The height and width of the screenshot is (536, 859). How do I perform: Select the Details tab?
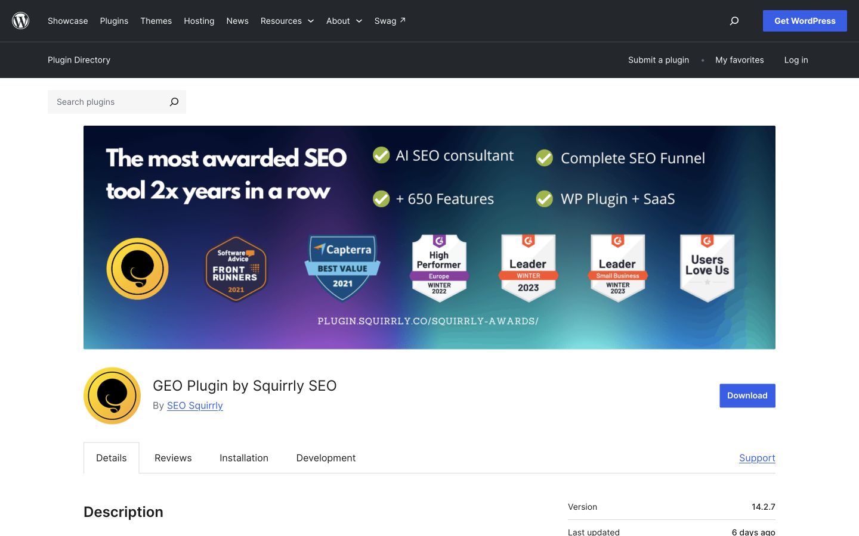click(112, 458)
